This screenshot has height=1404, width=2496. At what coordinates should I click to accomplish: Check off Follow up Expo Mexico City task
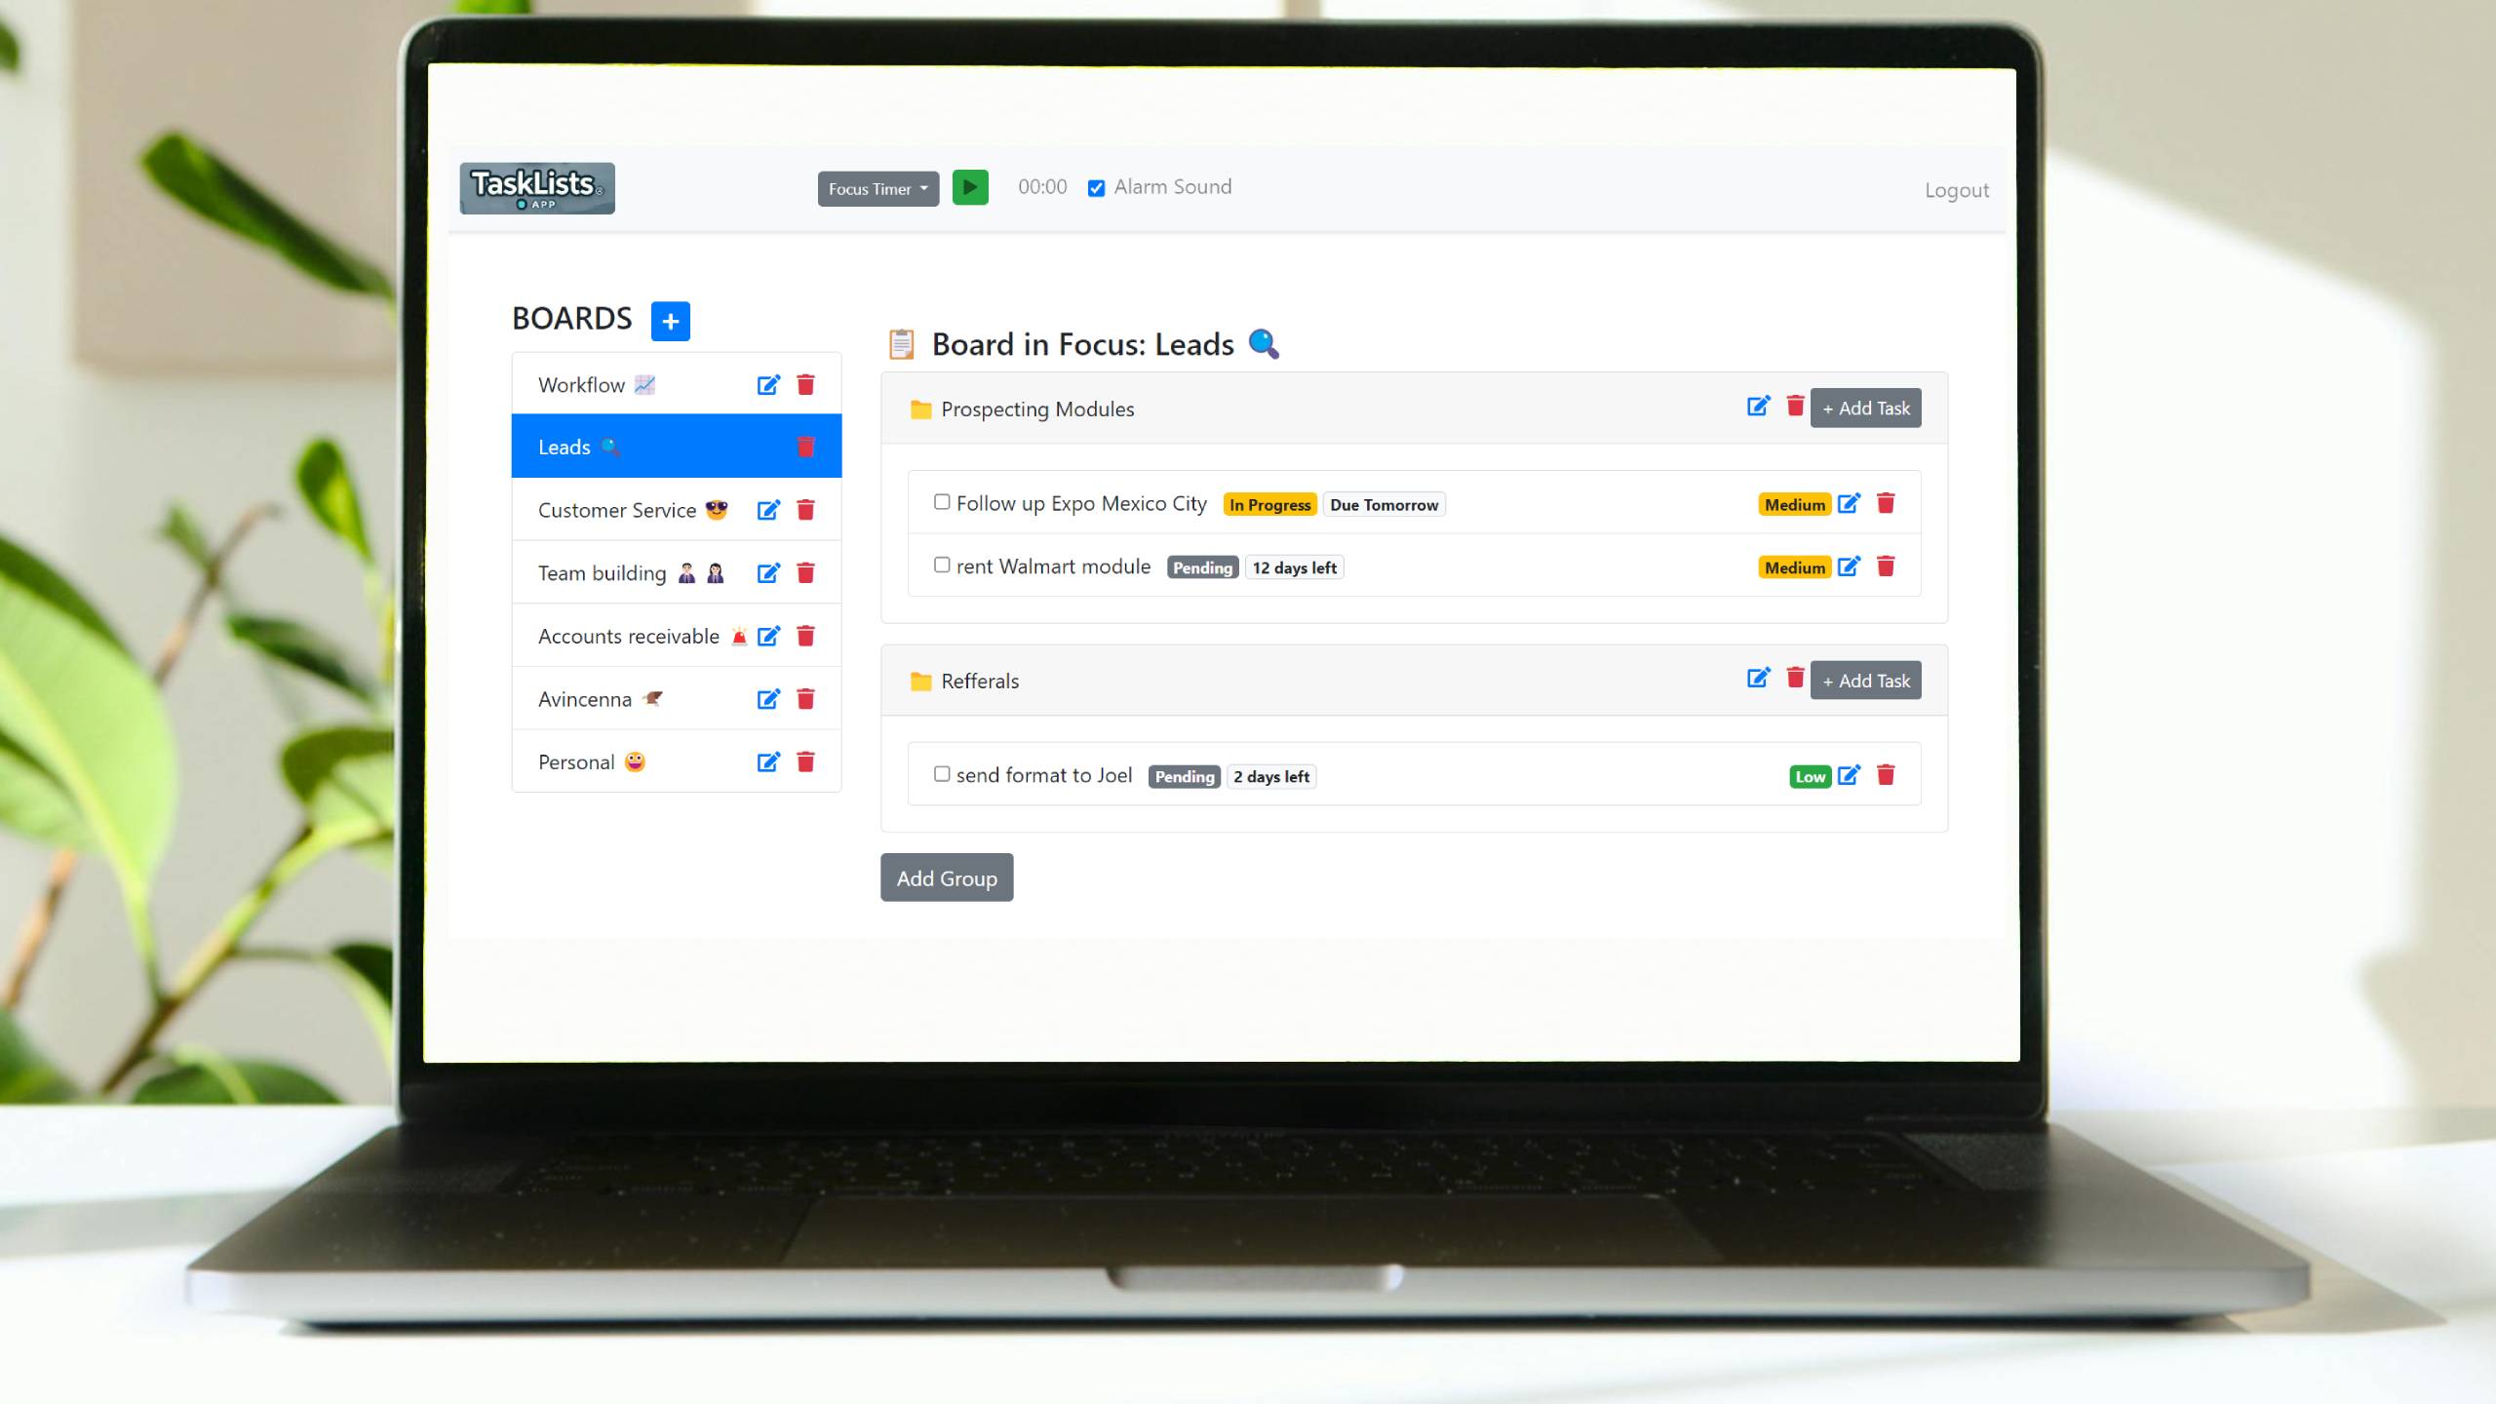(940, 502)
